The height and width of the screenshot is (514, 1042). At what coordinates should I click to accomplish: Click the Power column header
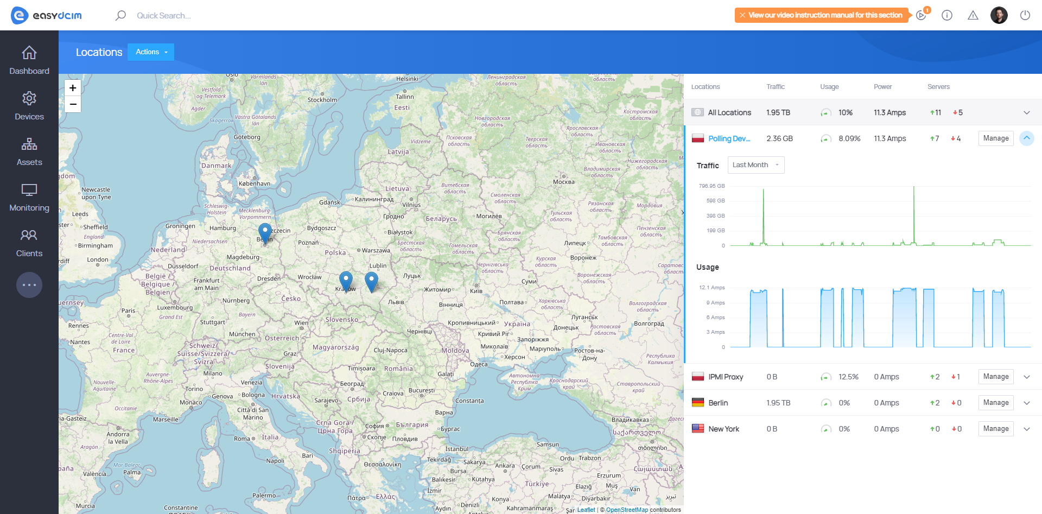(882, 87)
